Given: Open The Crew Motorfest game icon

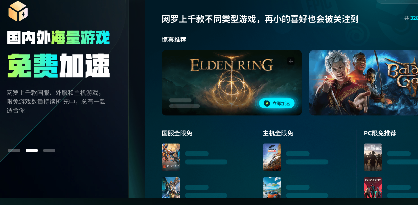Looking at the screenshot, I should 272,187.
